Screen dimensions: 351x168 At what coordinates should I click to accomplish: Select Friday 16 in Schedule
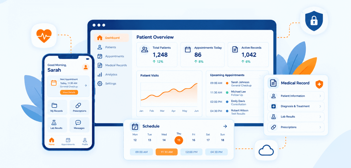194,137
